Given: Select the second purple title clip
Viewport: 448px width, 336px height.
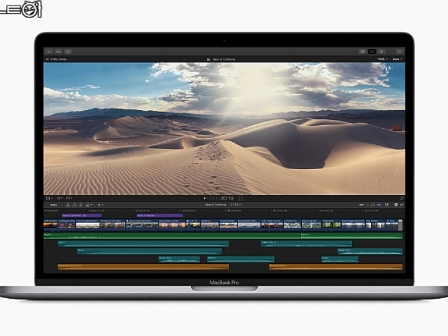Looking at the screenshot, I should click(160, 216).
